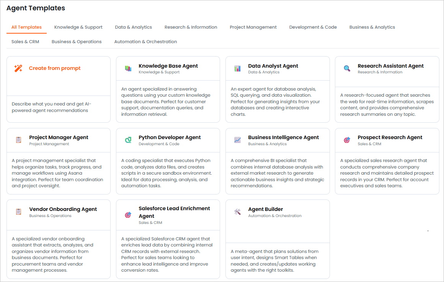Switch to the Knowledge & Support tab
The width and height of the screenshot is (444, 282).
(78, 27)
